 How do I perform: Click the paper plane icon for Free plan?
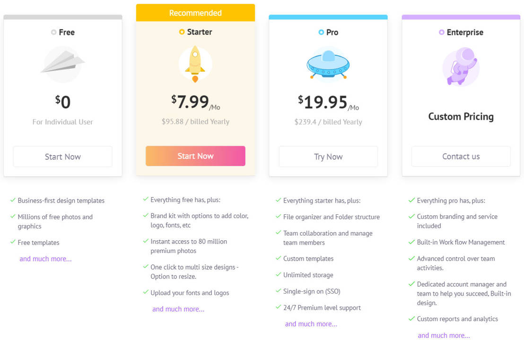click(x=62, y=64)
